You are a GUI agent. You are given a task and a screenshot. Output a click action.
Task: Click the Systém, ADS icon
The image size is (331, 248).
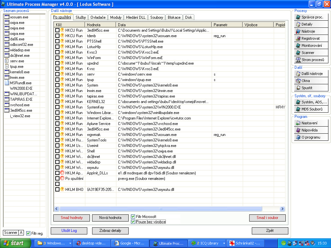(x=298, y=102)
